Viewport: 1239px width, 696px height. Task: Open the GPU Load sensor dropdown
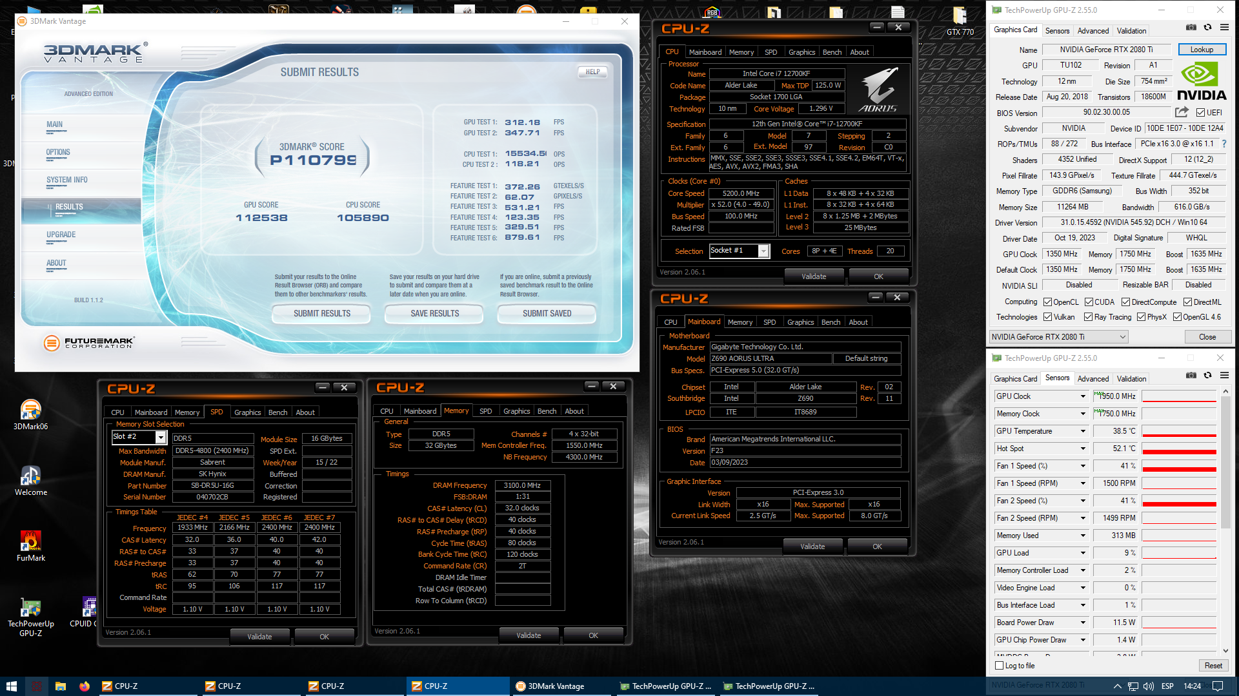[1083, 553]
